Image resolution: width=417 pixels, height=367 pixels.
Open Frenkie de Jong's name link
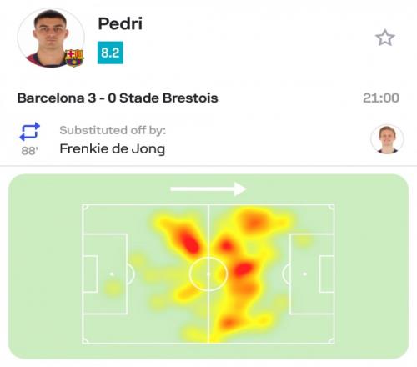[113, 148]
